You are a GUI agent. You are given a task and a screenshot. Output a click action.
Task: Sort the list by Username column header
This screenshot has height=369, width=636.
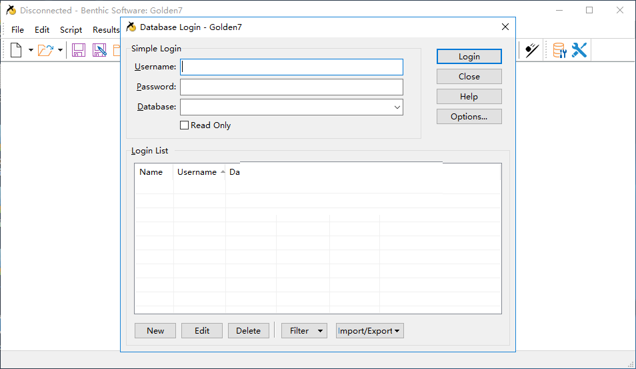(x=197, y=172)
